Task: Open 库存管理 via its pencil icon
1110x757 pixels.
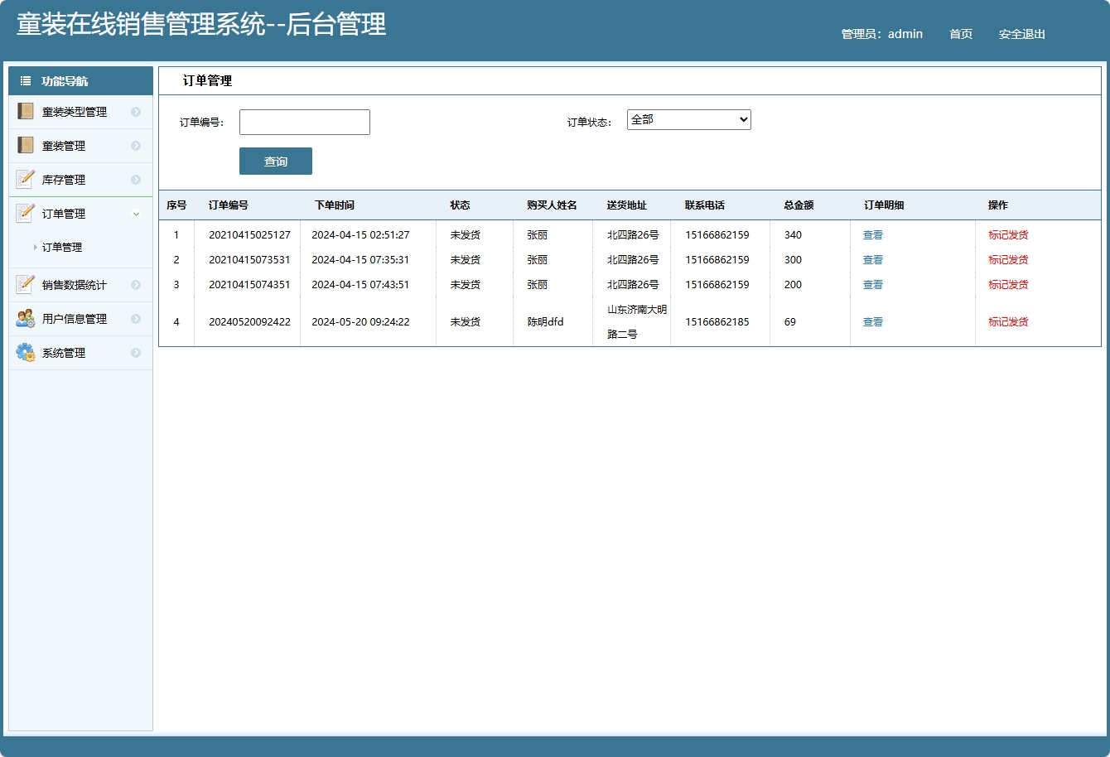Action: coord(25,179)
